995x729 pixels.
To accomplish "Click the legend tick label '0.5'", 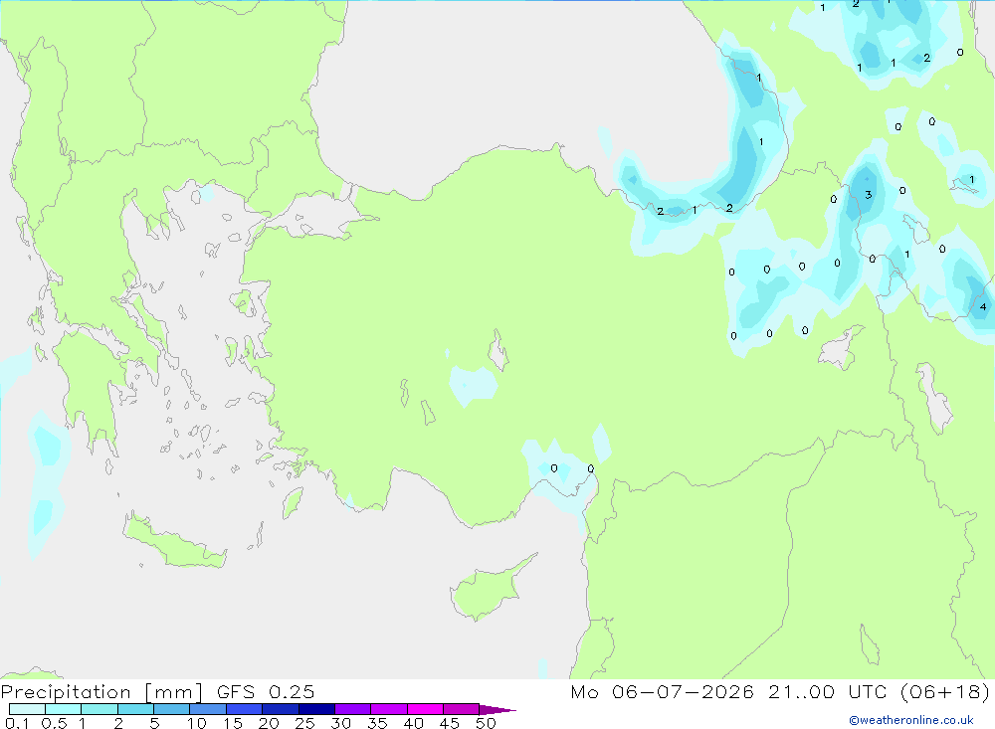I will tap(54, 723).
